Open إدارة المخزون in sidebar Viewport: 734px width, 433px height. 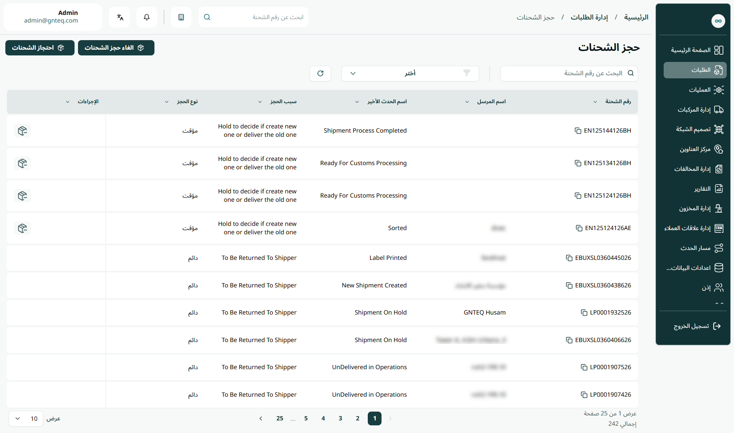click(695, 208)
